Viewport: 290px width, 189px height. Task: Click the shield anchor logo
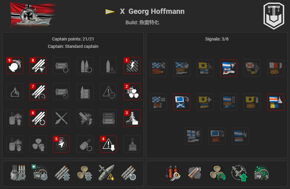pos(274,16)
